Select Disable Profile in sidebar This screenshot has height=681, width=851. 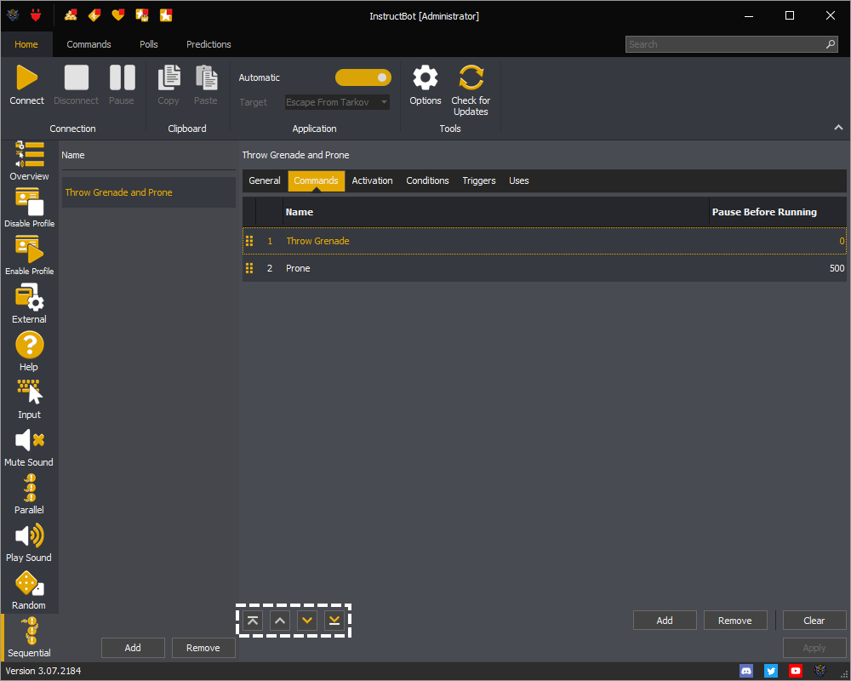click(29, 209)
